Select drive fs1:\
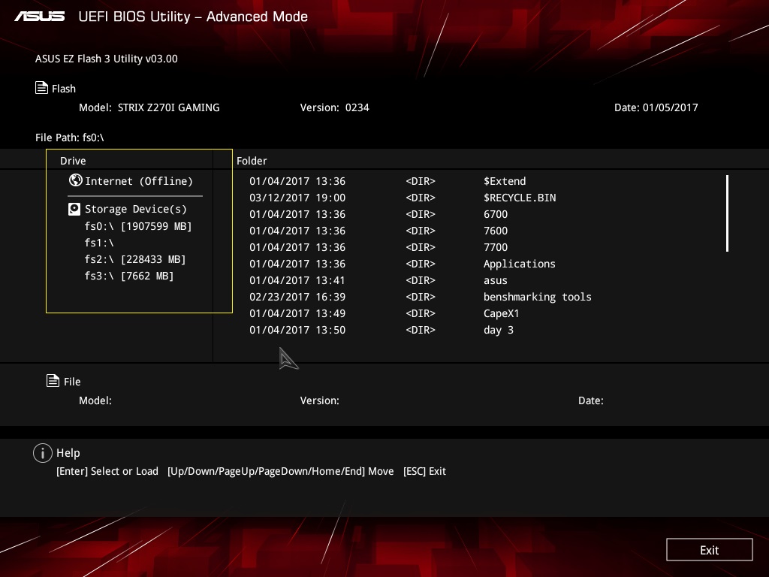Screen dimensions: 769x577 pos(99,243)
